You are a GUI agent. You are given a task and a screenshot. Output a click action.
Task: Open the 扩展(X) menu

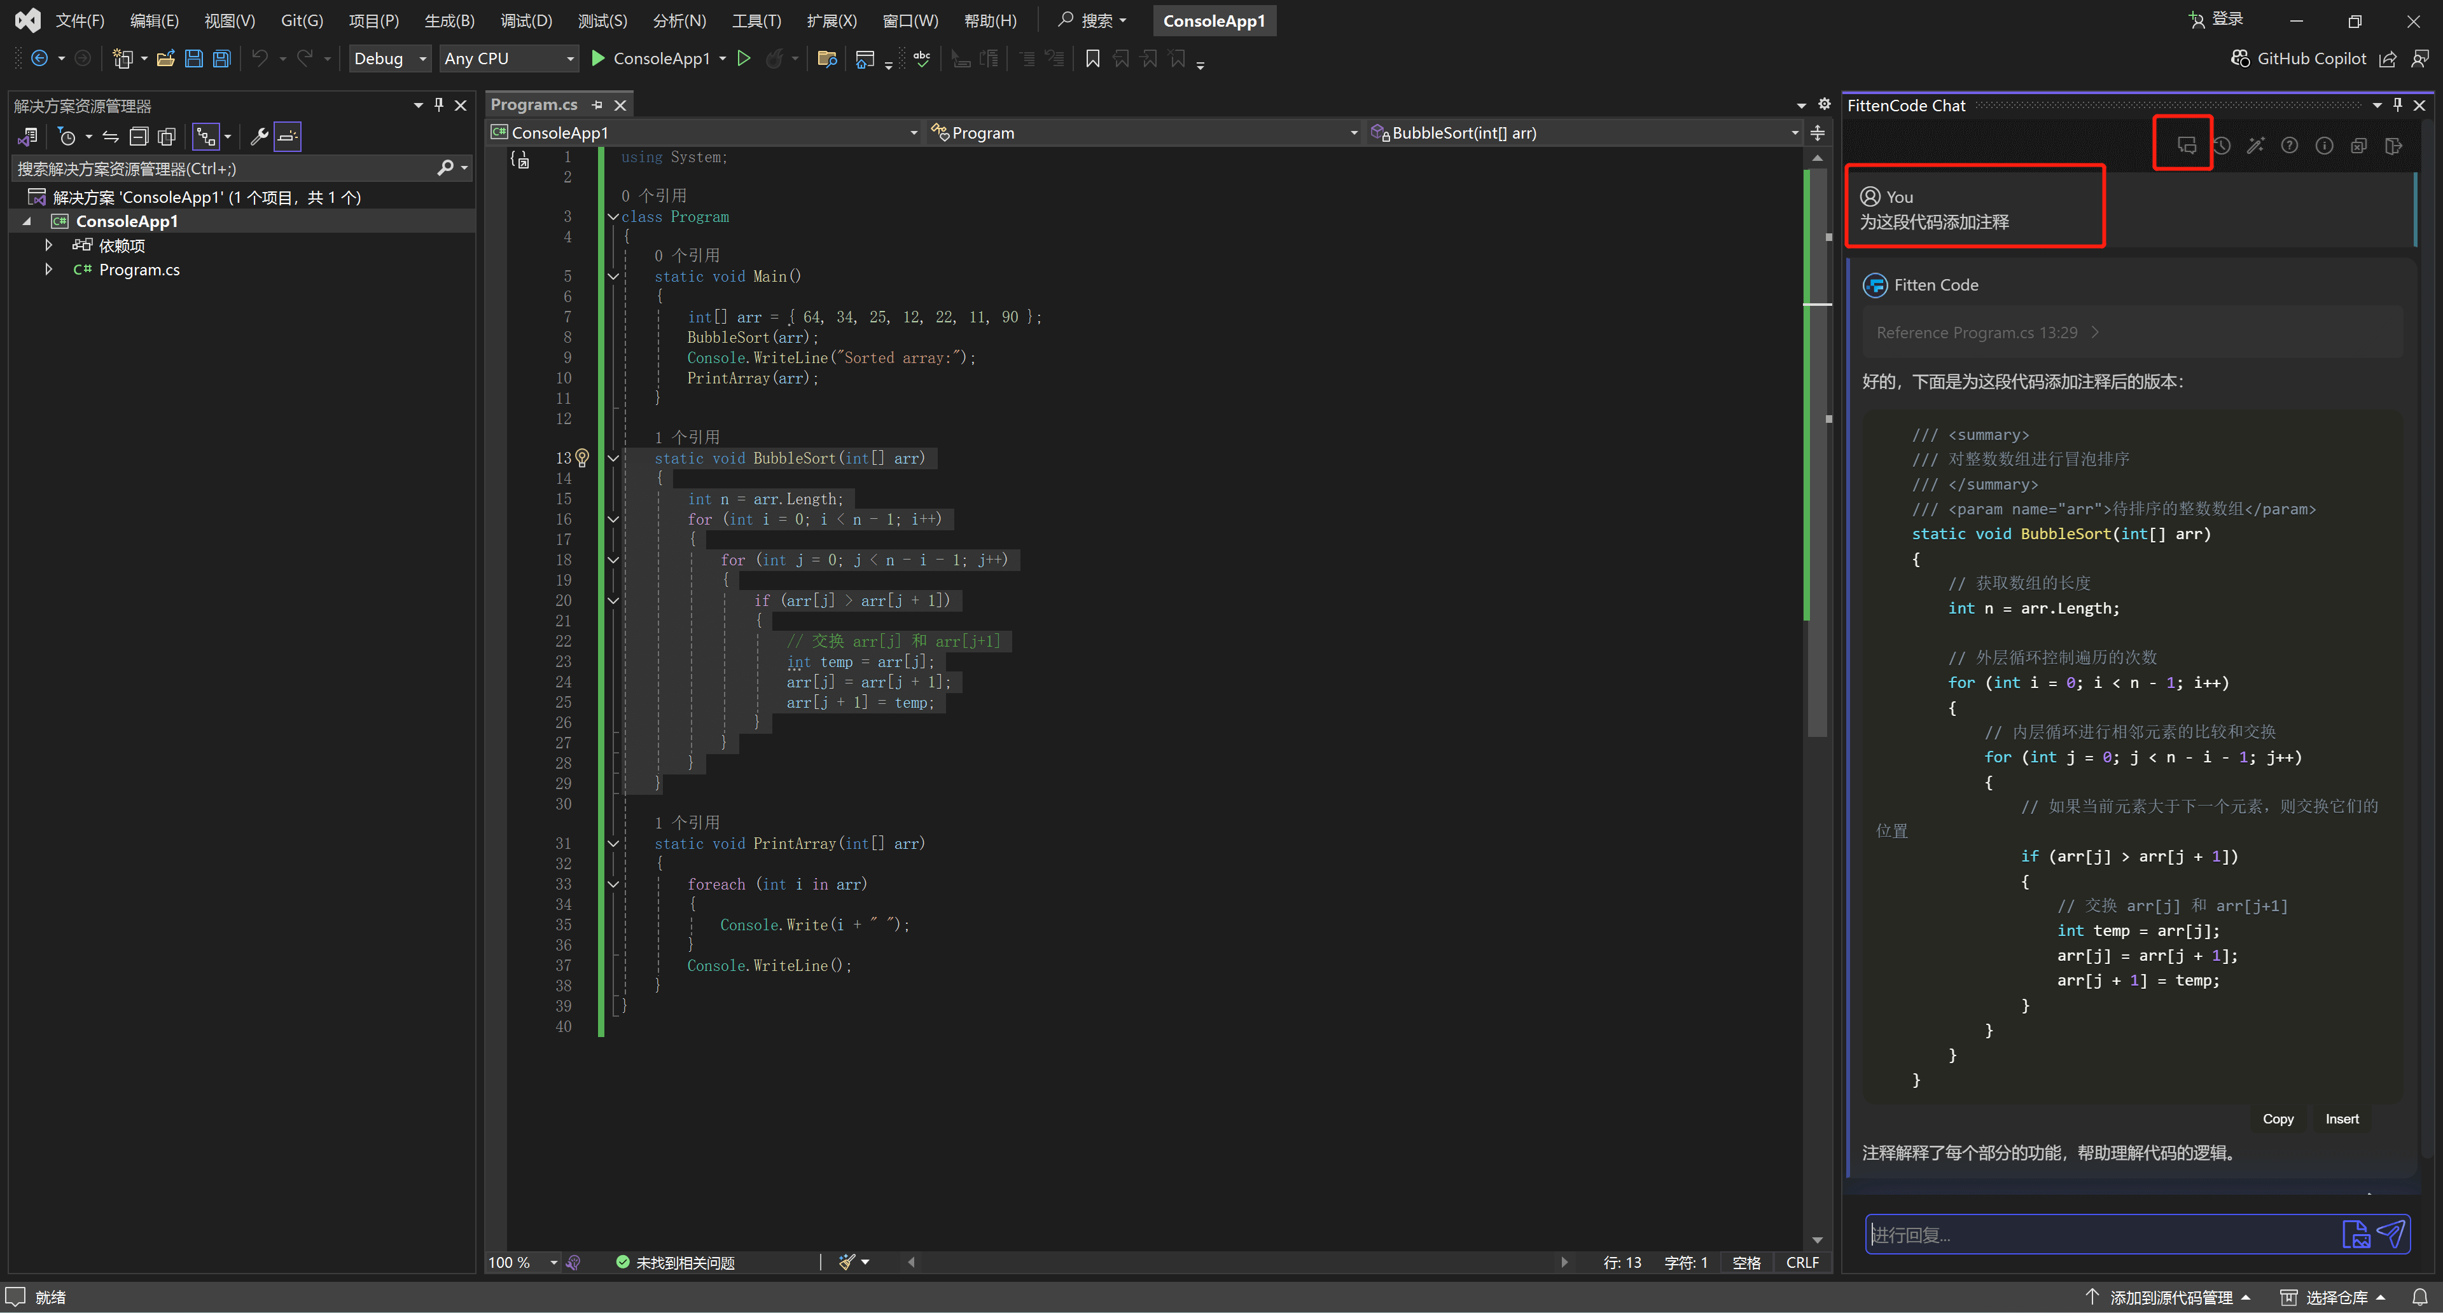pos(831,20)
